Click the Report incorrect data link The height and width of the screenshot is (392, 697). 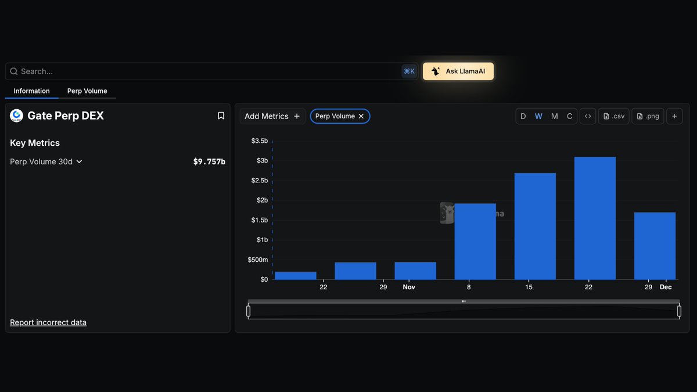48,322
